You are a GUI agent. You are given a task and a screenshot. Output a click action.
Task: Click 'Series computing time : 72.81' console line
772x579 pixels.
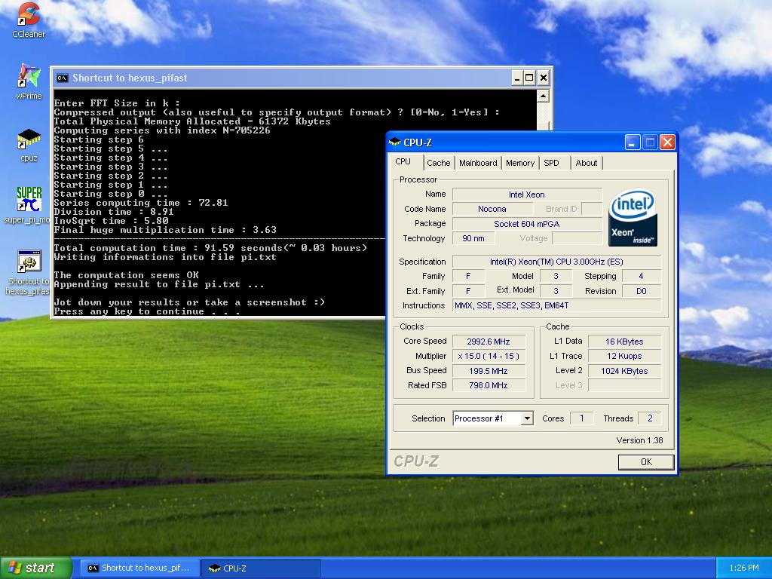coord(141,203)
